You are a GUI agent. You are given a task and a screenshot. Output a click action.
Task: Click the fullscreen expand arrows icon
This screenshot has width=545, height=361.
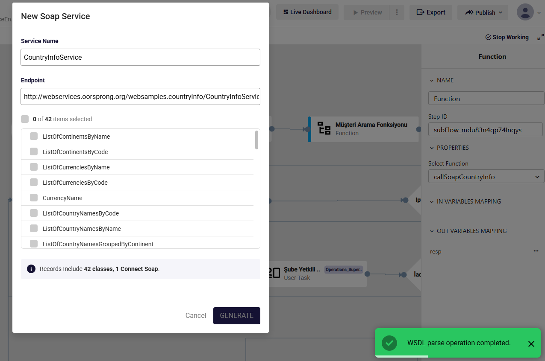[541, 37]
